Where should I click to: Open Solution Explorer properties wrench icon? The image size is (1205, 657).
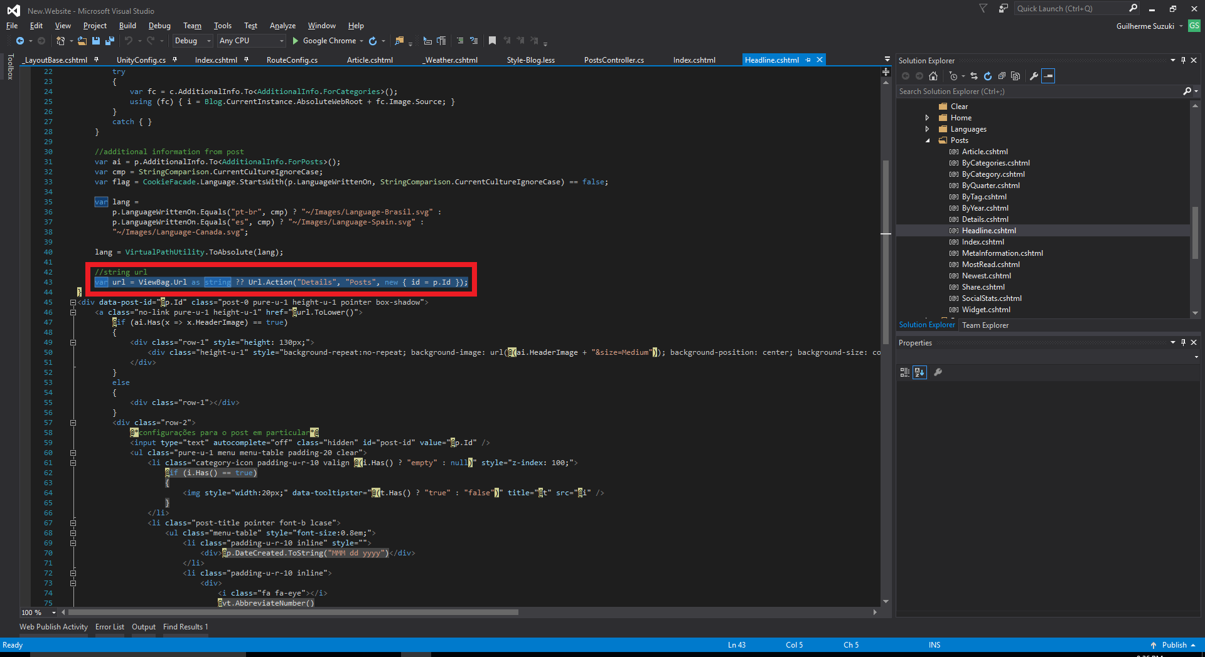point(1034,76)
